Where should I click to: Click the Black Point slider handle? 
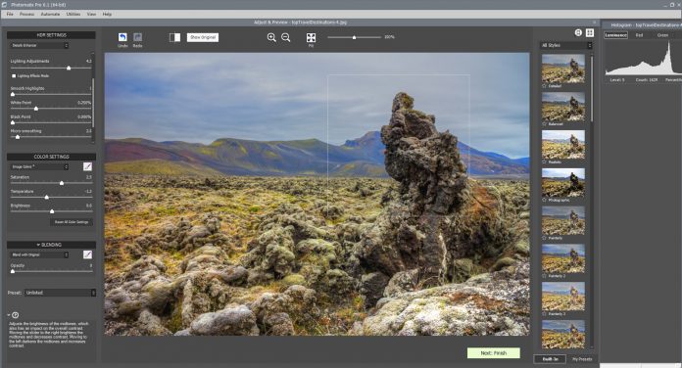click(13, 123)
